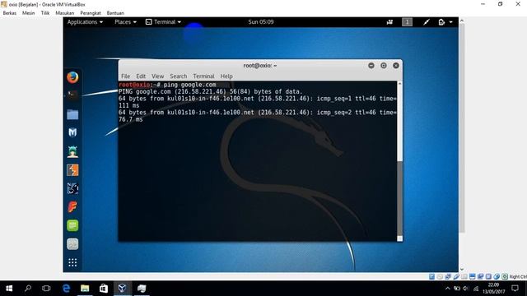Viewport: 527px width, 296px height.
Task: Open File Explorer from taskbar
Action: (85, 289)
